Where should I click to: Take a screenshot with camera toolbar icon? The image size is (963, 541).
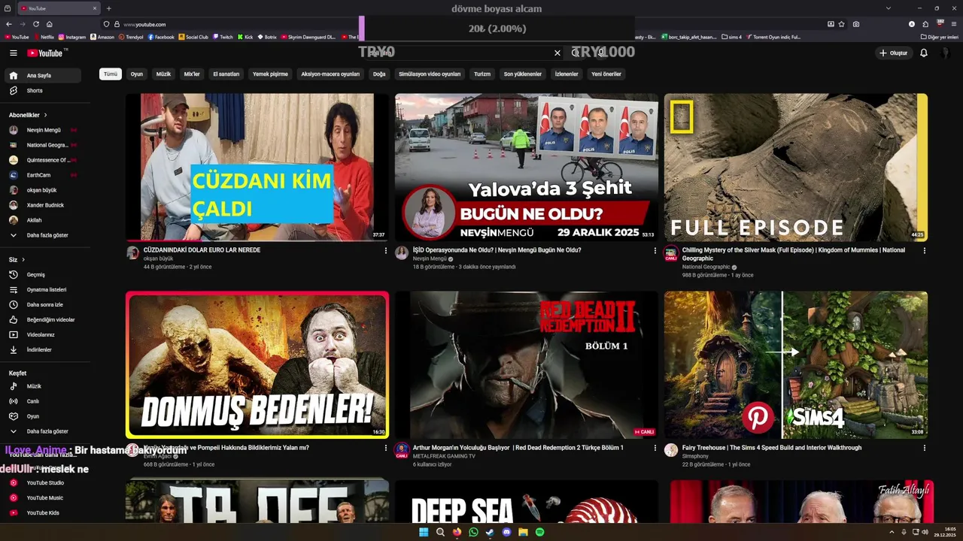point(856,24)
